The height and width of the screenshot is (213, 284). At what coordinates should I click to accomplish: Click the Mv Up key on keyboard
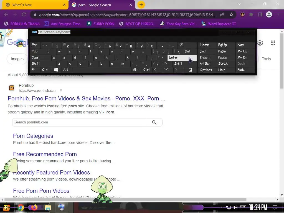pyautogui.click(x=245, y=51)
